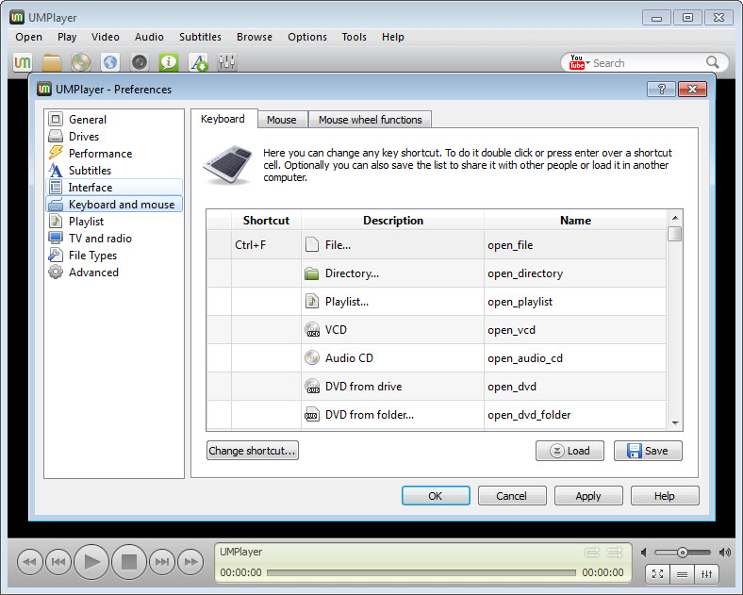Screen dimensions: 743x595
Task: Open TV and radio preferences
Action: tap(100, 239)
